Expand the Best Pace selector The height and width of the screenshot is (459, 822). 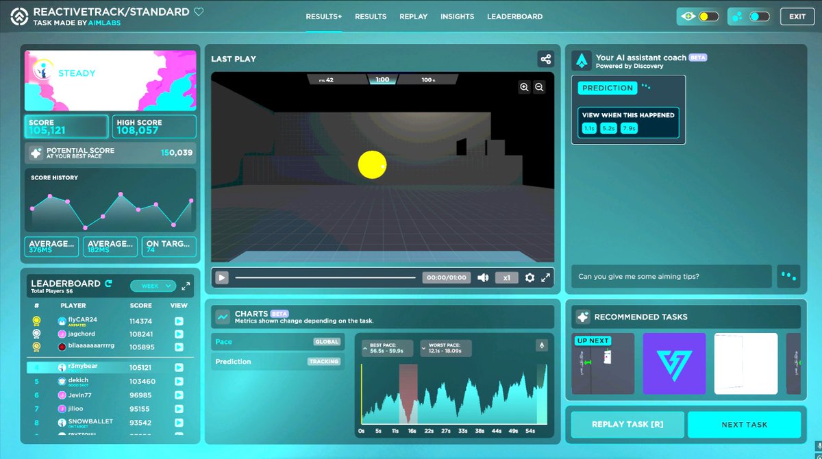(x=387, y=348)
